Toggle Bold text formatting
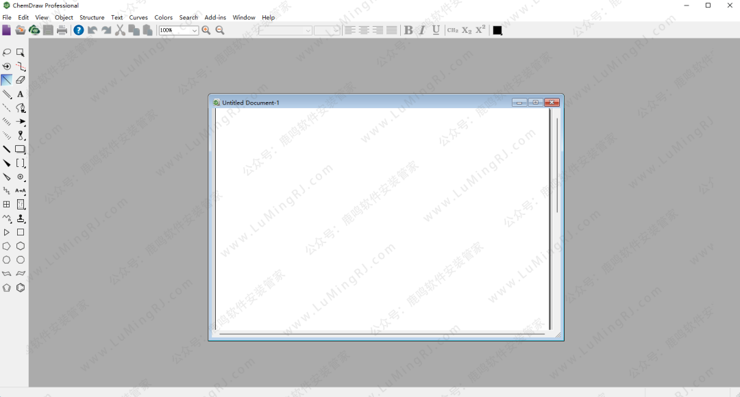This screenshot has height=397, width=740. click(408, 30)
